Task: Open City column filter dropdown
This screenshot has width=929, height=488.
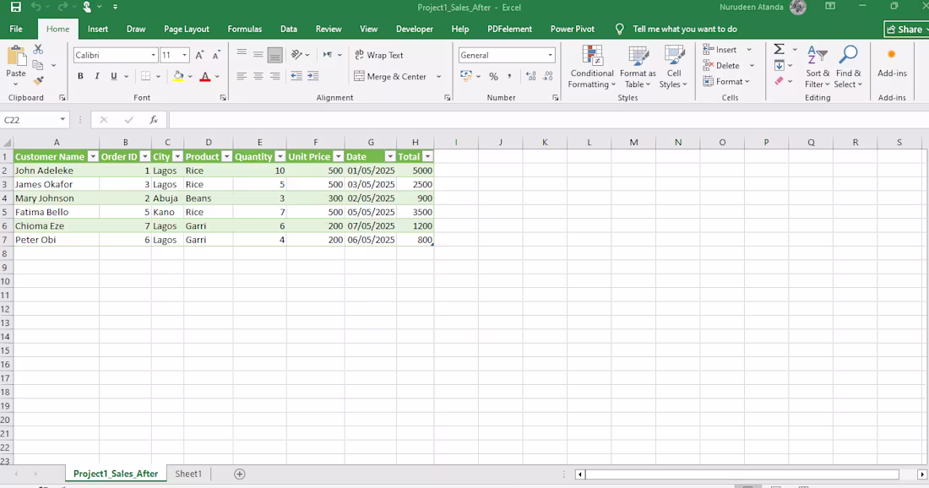Action: (177, 157)
